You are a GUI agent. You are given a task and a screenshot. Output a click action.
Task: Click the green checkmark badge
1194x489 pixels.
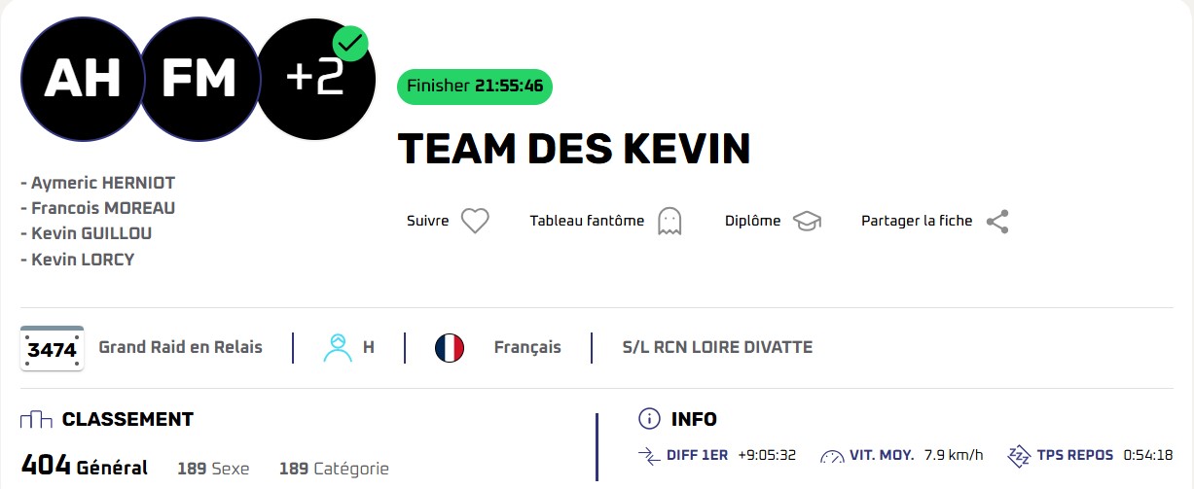point(350,44)
